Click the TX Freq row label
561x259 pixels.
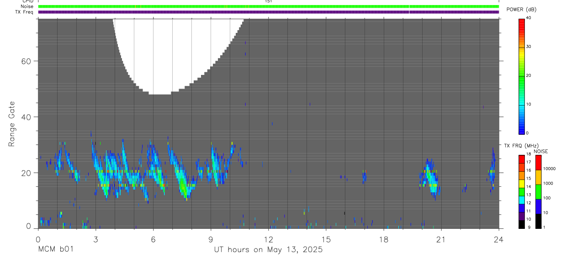point(25,12)
